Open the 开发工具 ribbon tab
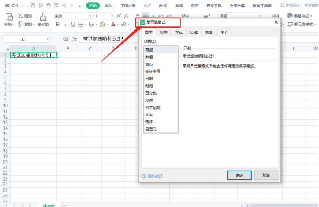Screen dimensions: 319x207 (214, 6)
